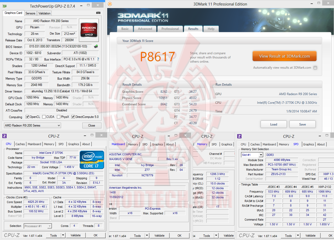Enable the PhysX checkbox in GPU-Z
The width and height of the screenshot is (334, 240).
click(59, 117)
